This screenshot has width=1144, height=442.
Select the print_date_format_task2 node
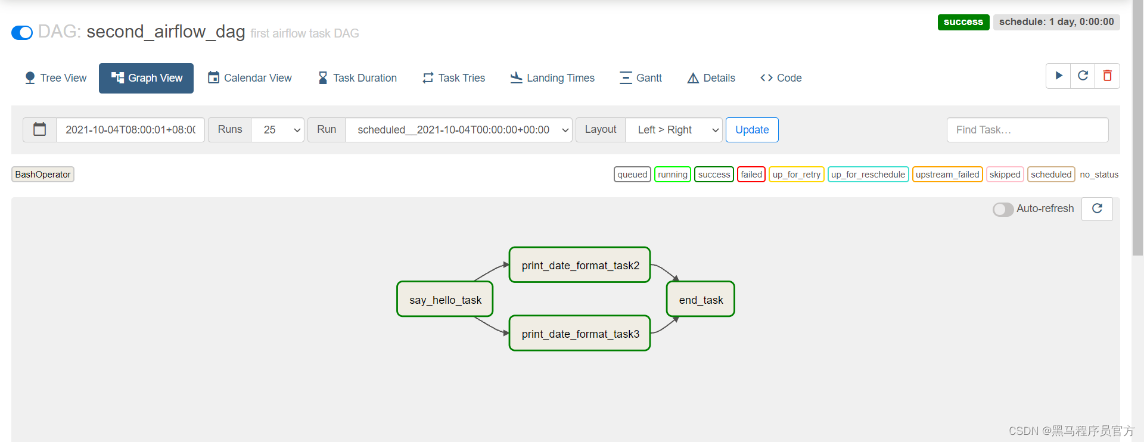pyautogui.click(x=580, y=265)
